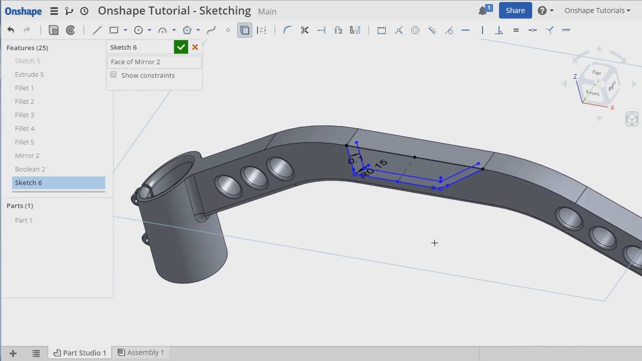Toggle Construction geometry mode
The image size is (642, 361).
(261, 30)
